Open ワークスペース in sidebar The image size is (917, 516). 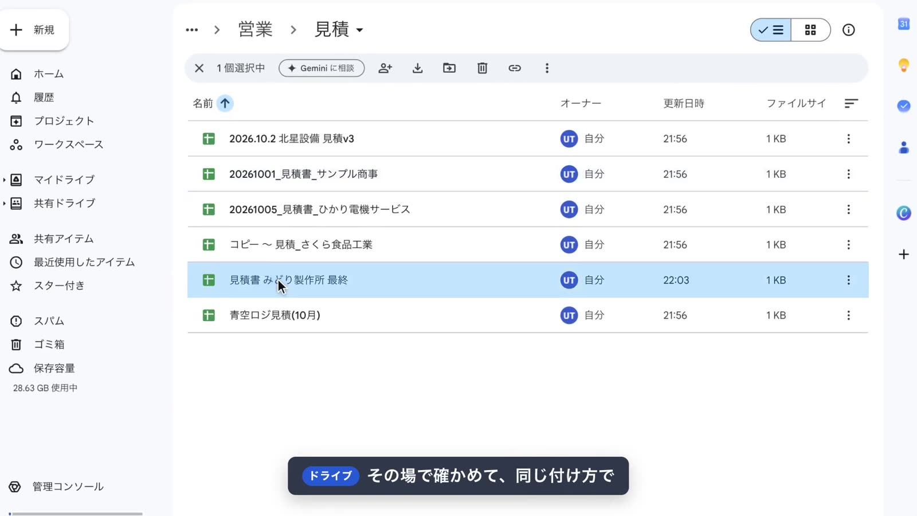[57, 144]
